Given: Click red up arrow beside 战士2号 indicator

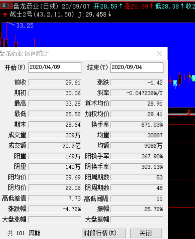Looking at the screenshot, I should click(5, 15).
